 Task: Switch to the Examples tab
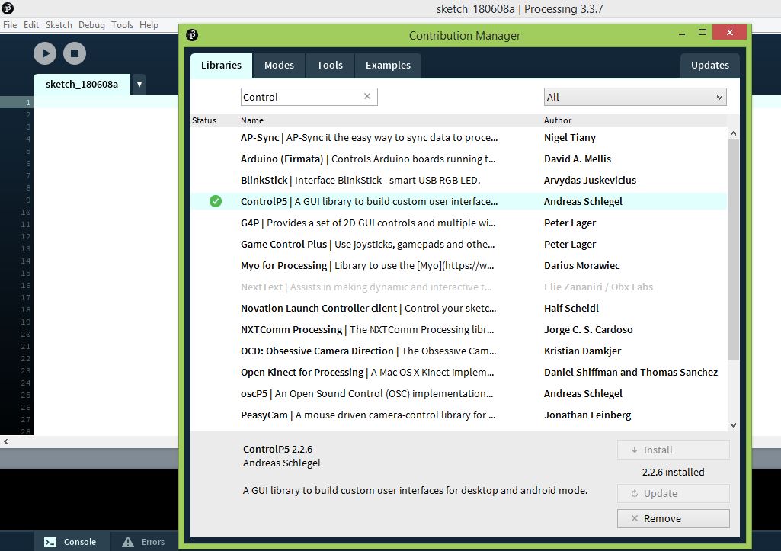pyautogui.click(x=388, y=66)
